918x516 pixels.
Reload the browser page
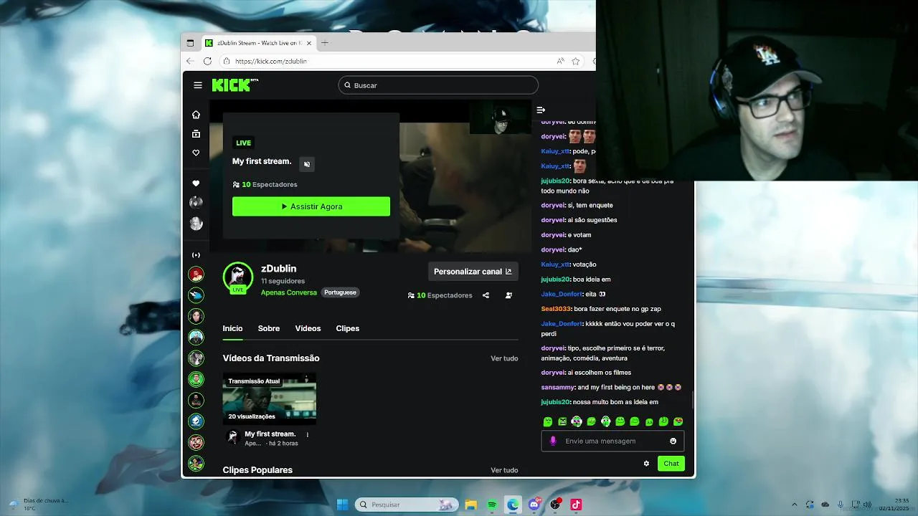[207, 62]
